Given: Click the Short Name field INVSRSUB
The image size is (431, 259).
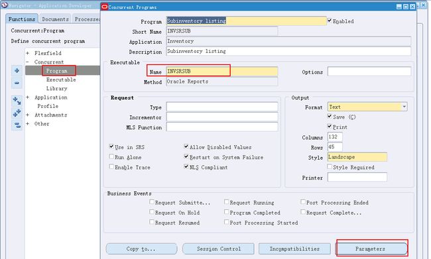Looking at the screenshot, I should coord(222,31).
